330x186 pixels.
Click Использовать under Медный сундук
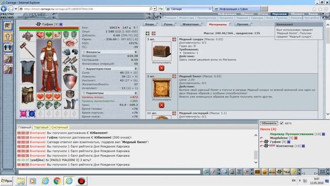click(161, 63)
